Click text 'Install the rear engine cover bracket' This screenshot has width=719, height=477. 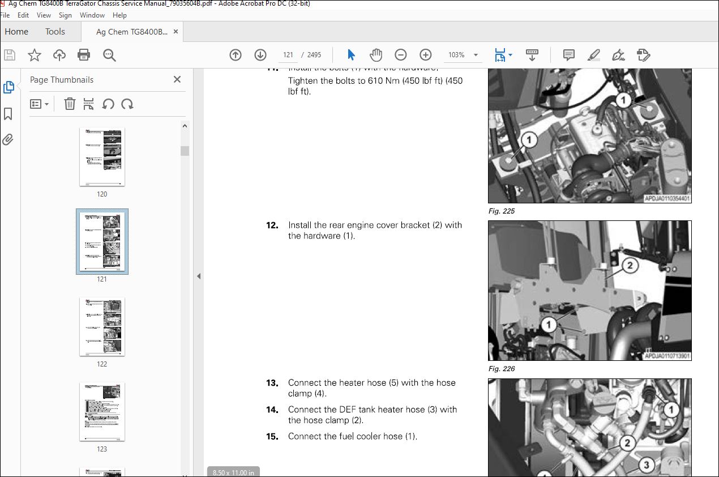click(x=359, y=225)
